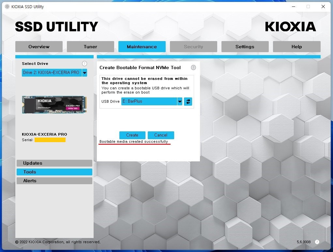
Task: Minimize the KIOXIA SSD Utility window
Action: point(294,7)
